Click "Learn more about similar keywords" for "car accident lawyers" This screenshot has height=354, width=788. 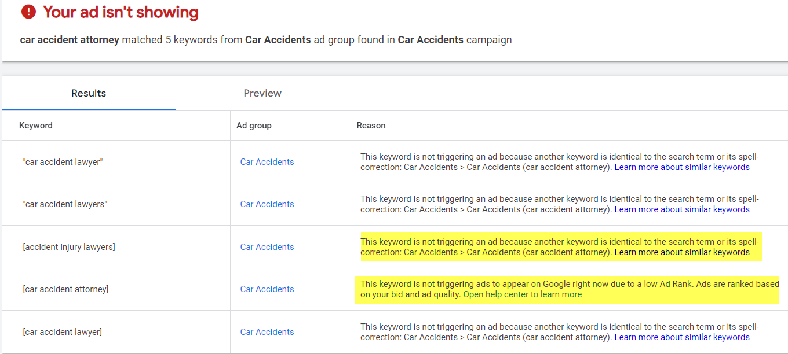tap(681, 209)
